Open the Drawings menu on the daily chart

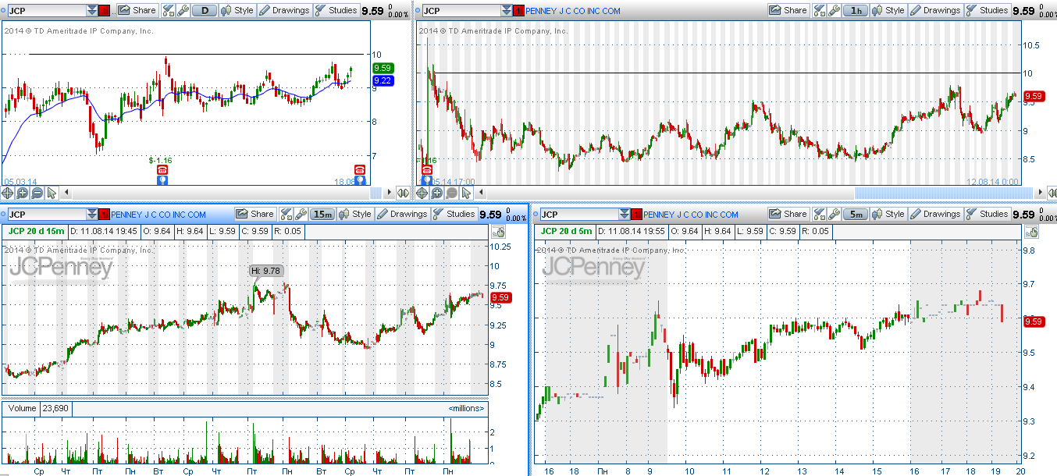284,11
